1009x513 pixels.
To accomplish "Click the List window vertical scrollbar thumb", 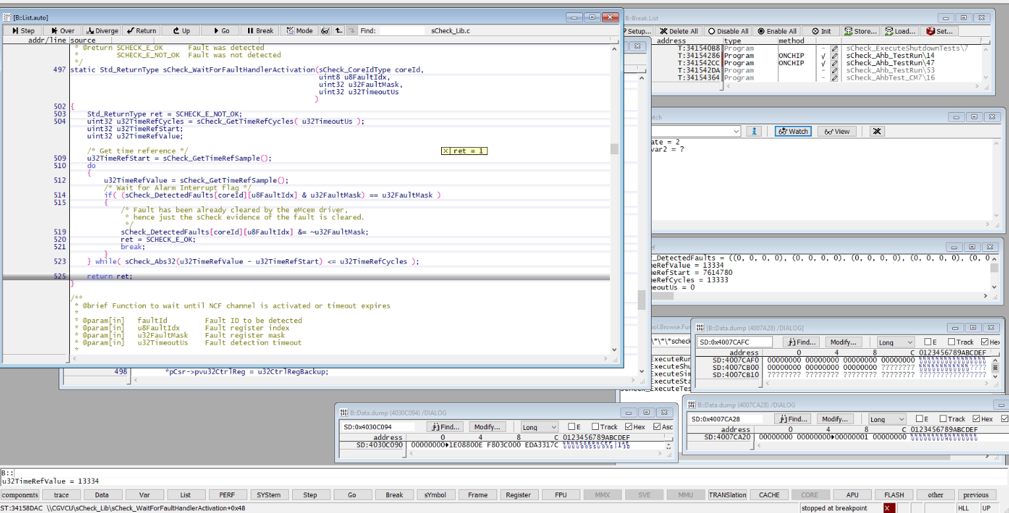I will tap(614, 149).
